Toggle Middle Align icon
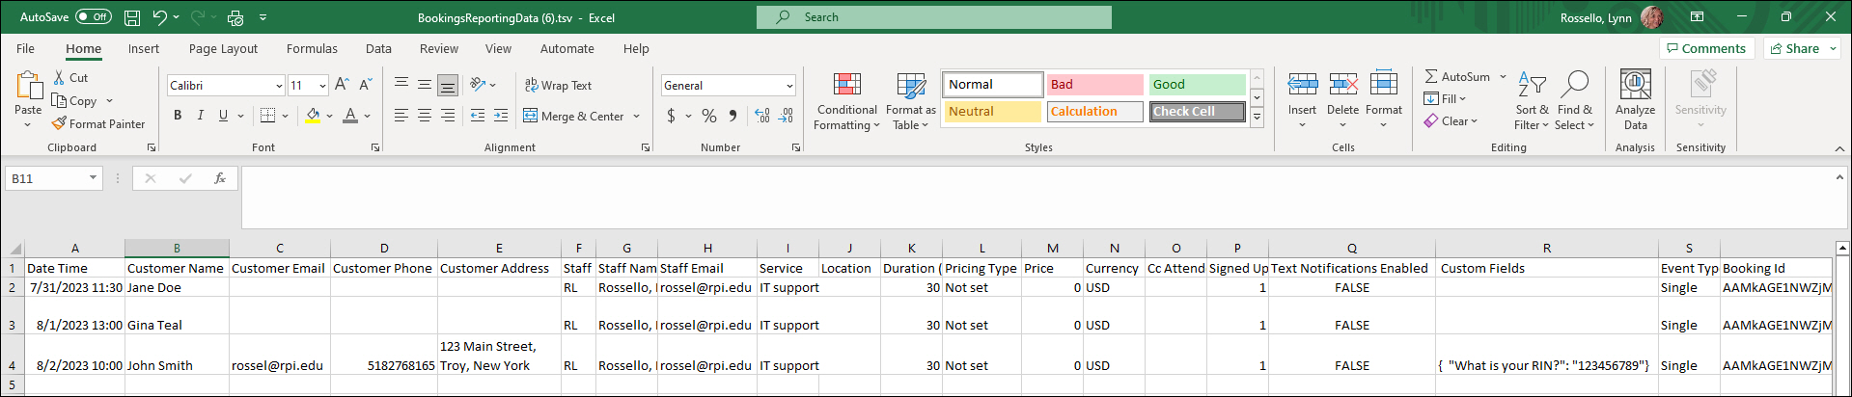 coord(425,85)
